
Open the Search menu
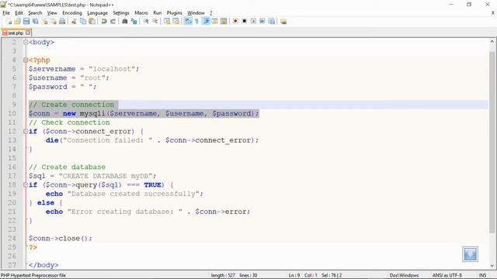point(35,13)
